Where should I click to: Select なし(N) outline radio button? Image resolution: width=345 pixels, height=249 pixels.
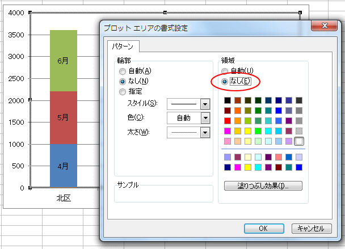point(123,82)
